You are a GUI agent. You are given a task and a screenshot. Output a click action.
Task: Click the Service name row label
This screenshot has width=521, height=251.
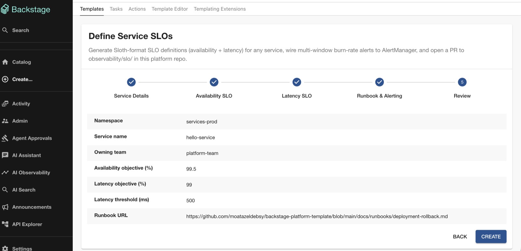point(110,137)
